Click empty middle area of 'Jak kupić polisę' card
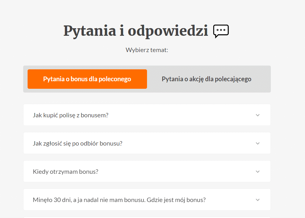305x218 pixels. pyautogui.click(x=181, y=115)
